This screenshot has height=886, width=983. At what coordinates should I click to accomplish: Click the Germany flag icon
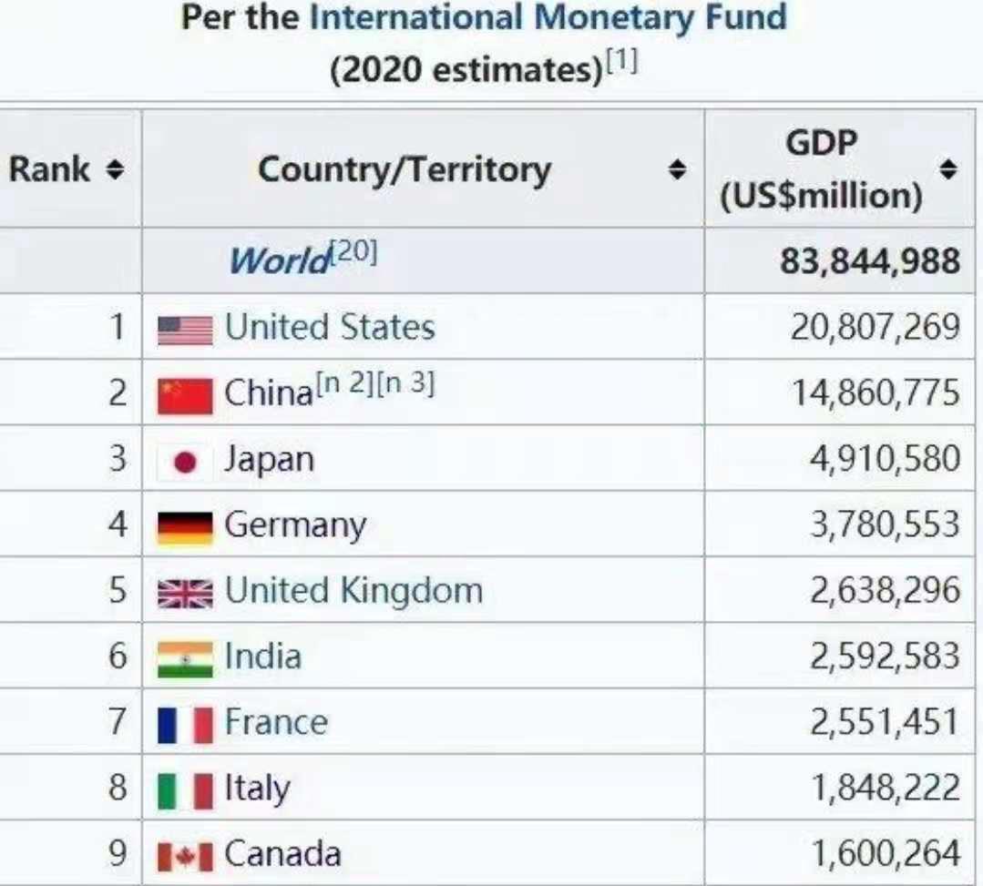point(185,527)
